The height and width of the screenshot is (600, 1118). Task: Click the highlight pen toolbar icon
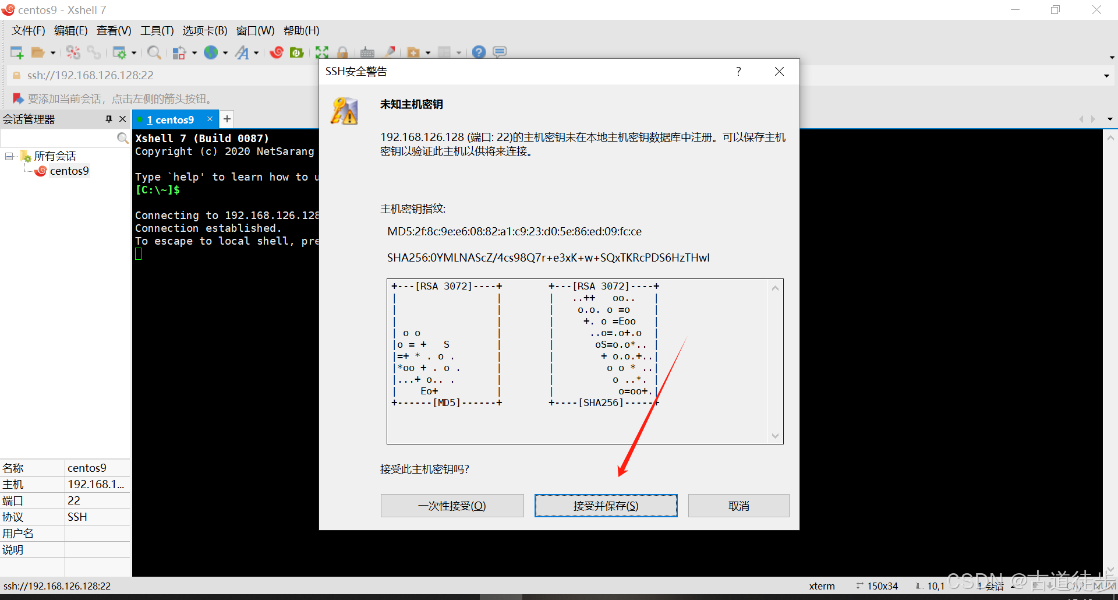[390, 52]
